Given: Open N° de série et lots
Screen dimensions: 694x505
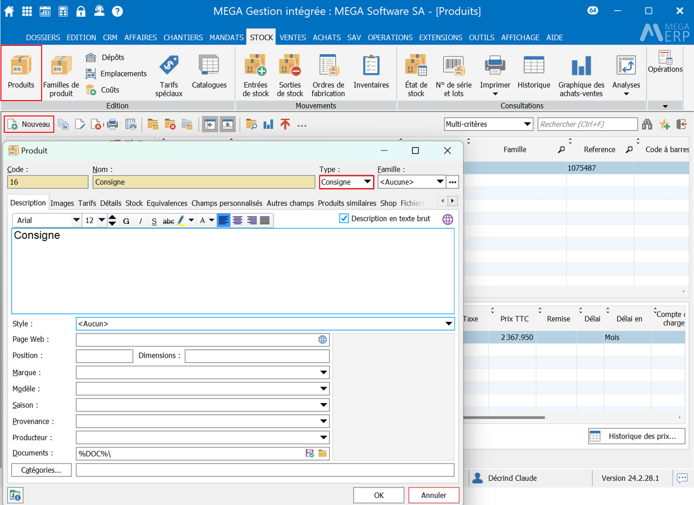Looking at the screenshot, I should [453, 76].
